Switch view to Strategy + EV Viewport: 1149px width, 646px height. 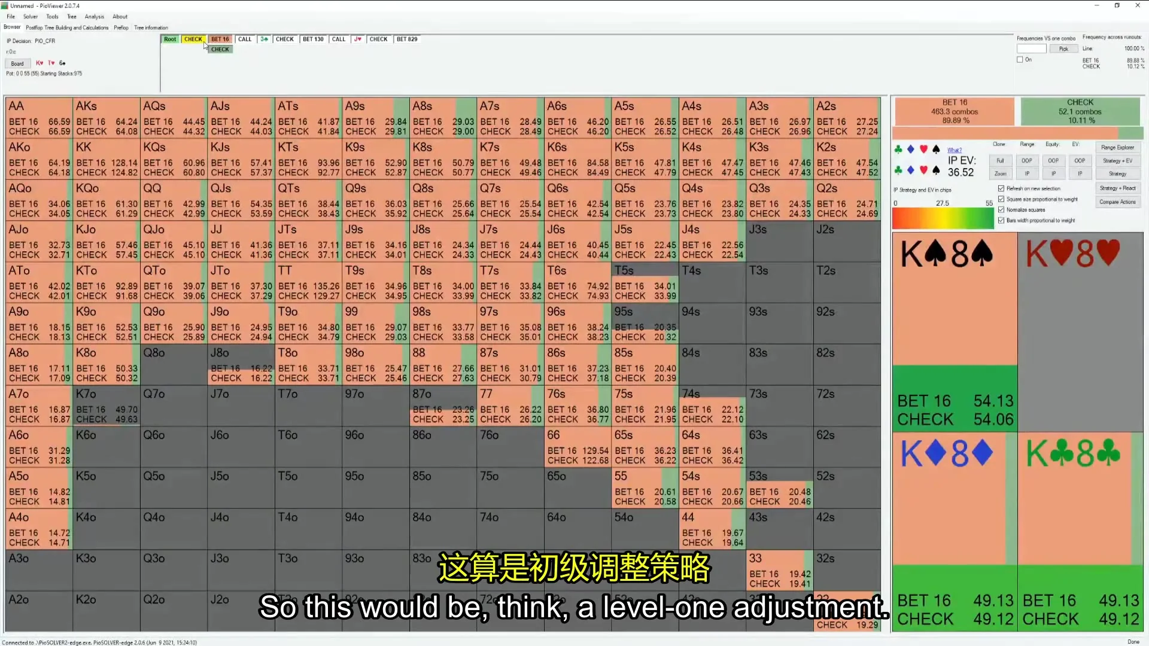pos(1117,161)
